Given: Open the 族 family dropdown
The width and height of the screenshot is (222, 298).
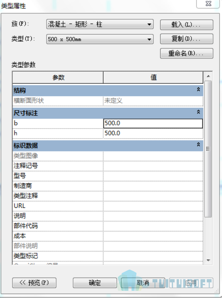Looking at the screenshot, I should [x=100, y=24].
